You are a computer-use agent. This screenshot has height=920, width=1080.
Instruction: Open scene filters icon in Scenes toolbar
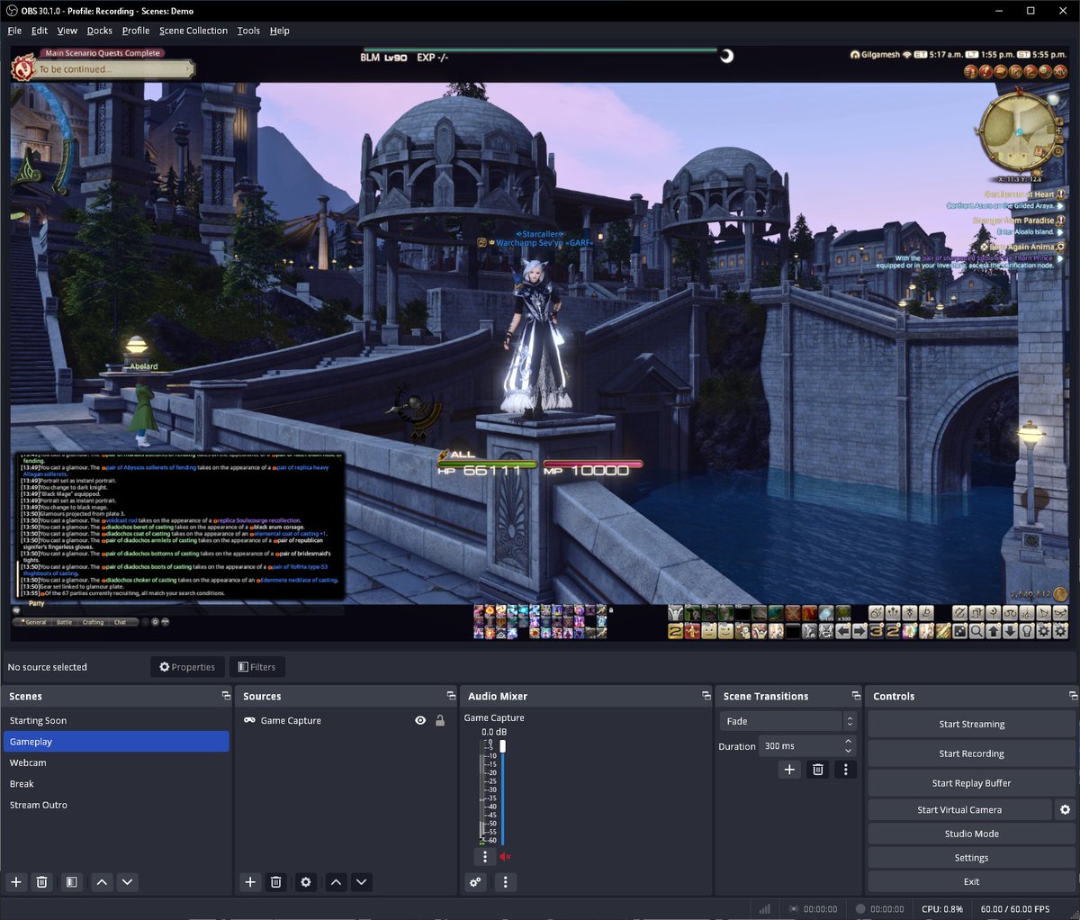coord(71,882)
